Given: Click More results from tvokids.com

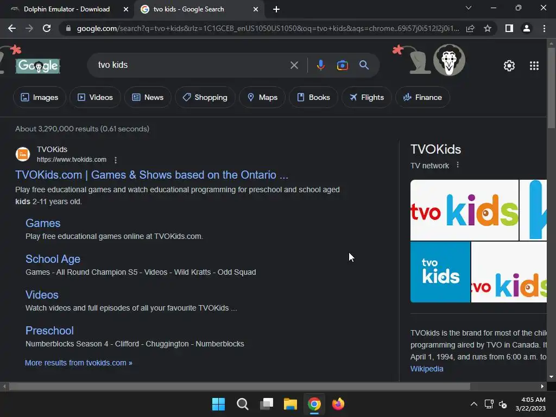Looking at the screenshot, I should coord(78,363).
